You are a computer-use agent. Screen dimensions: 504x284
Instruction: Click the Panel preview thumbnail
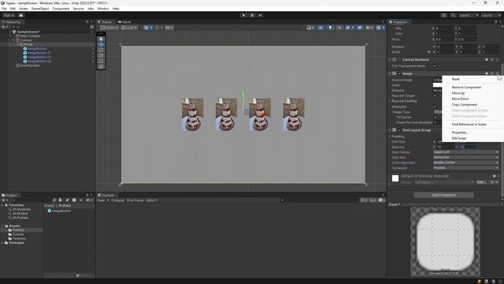(x=445, y=241)
